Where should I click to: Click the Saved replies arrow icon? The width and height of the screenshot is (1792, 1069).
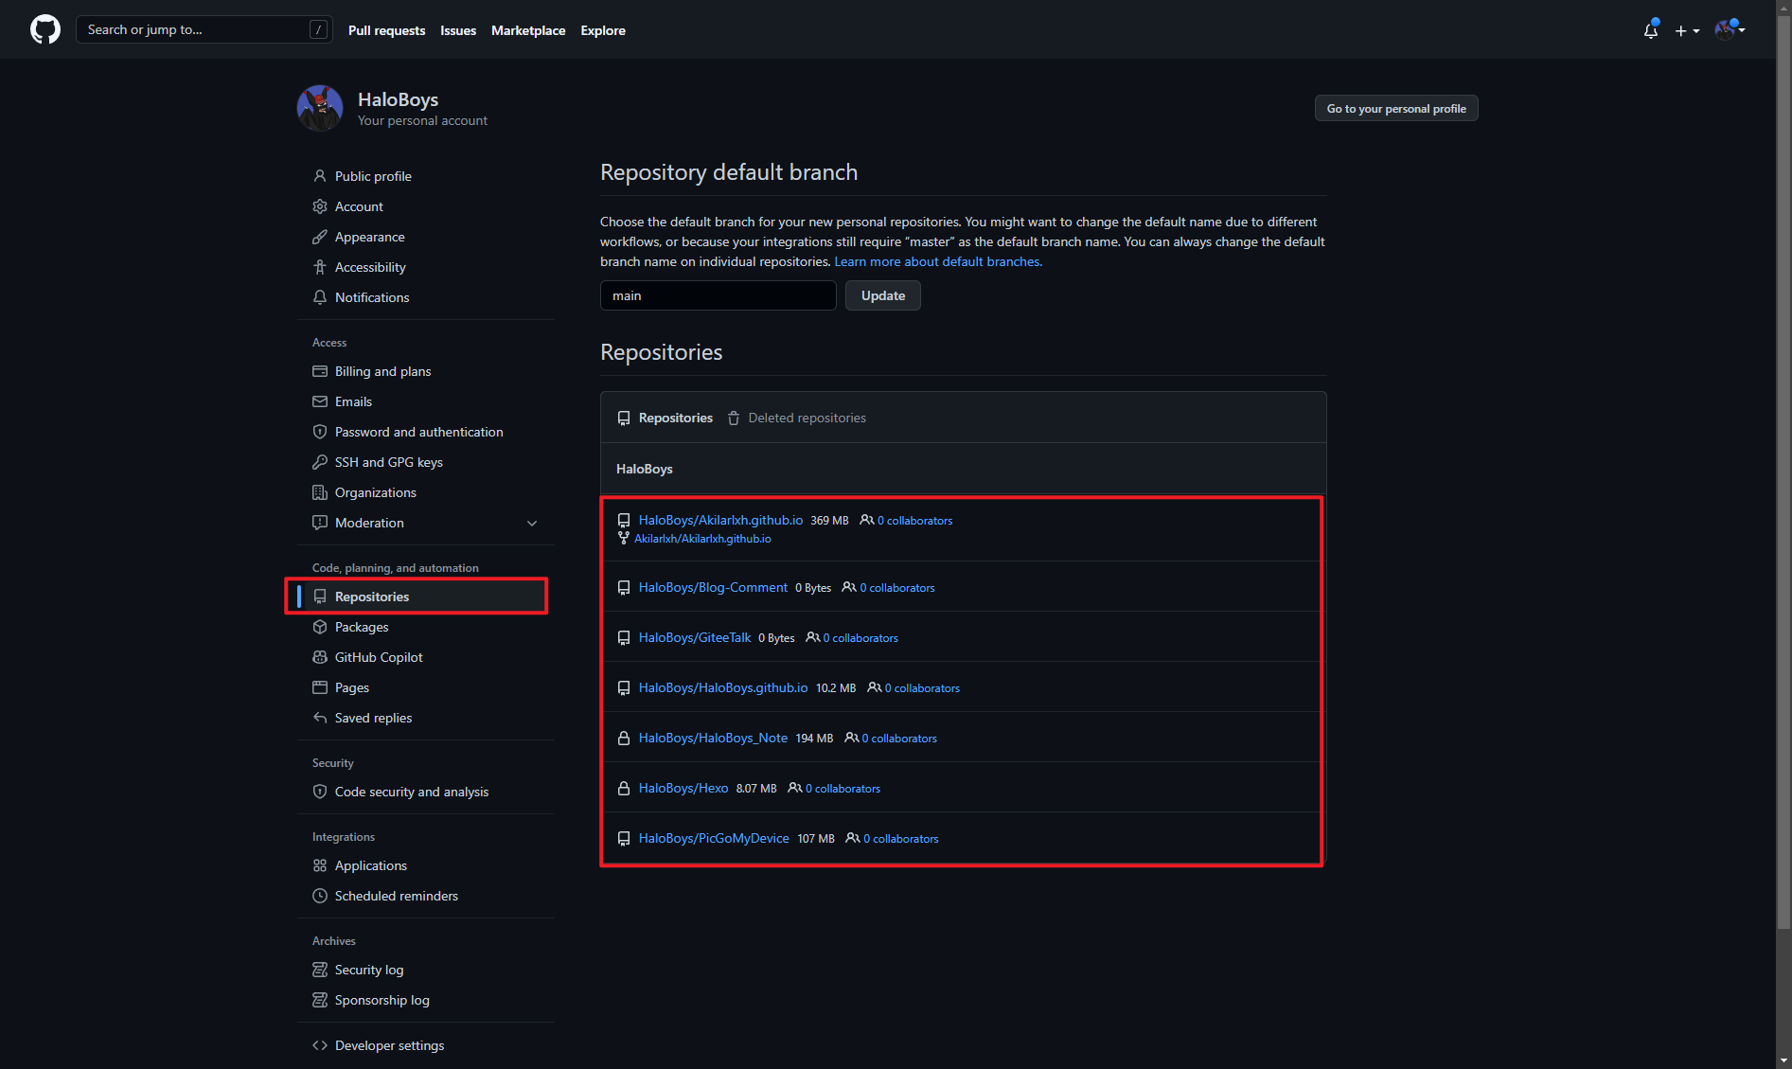pos(320,718)
